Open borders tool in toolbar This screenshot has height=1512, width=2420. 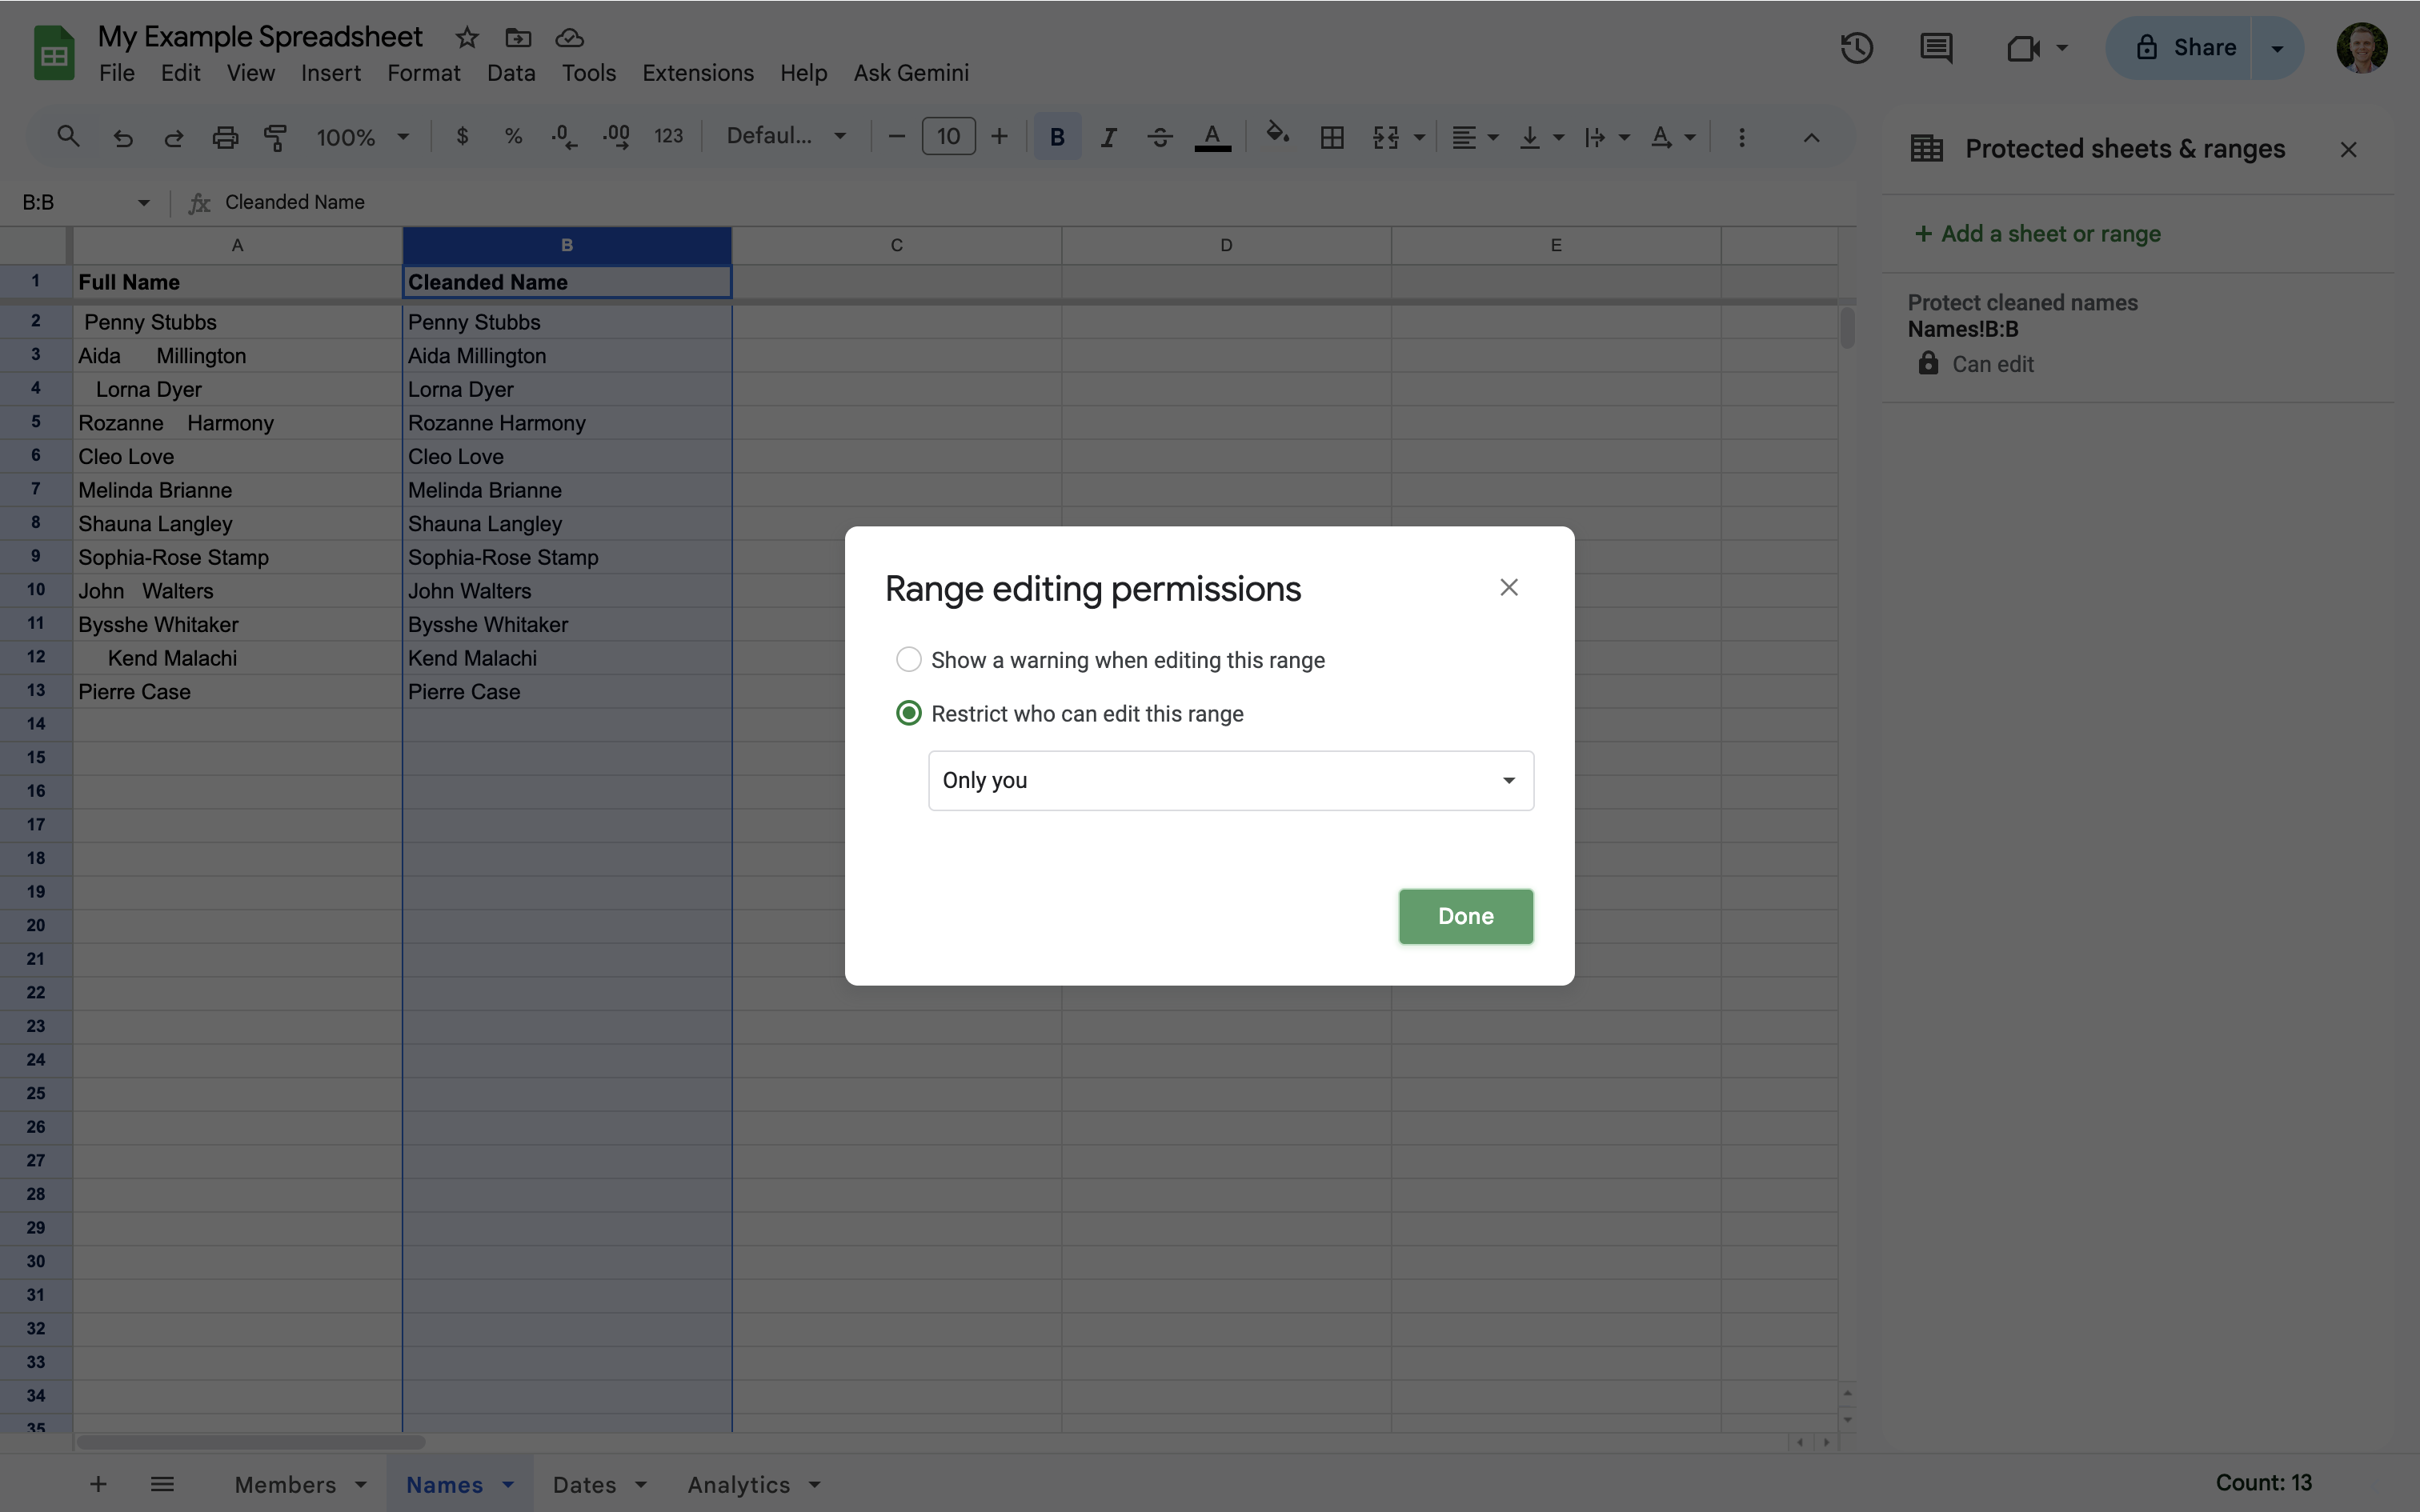coord(1331,137)
